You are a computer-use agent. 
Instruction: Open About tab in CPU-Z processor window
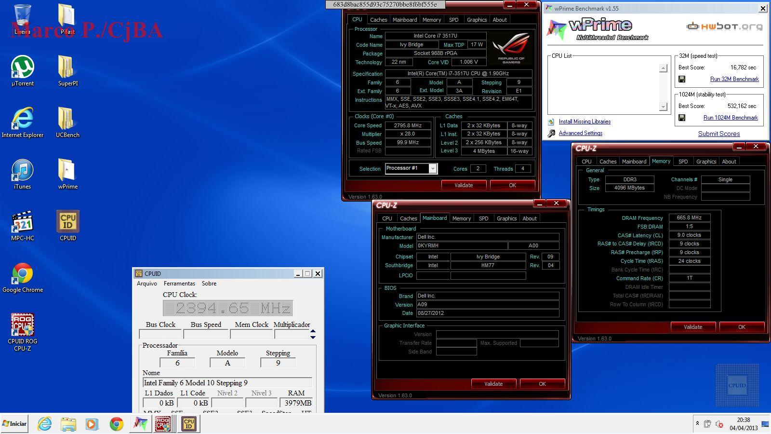499,20
